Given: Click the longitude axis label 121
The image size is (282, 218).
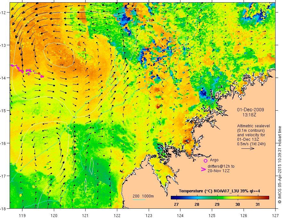Looking at the screenshot, I should 86,215.
